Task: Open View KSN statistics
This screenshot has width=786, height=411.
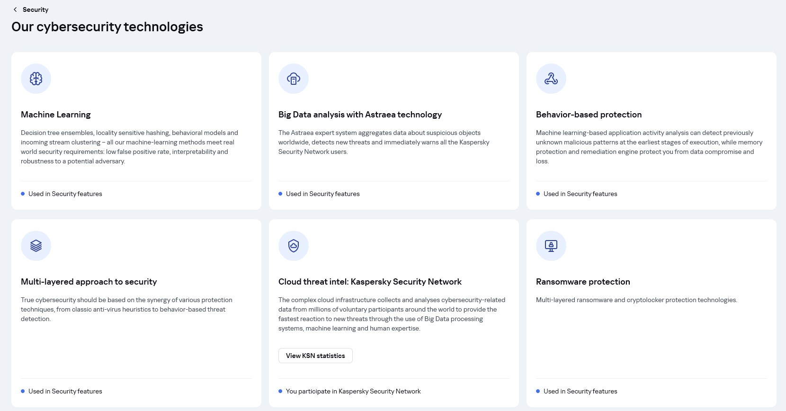Action: click(x=315, y=356)
